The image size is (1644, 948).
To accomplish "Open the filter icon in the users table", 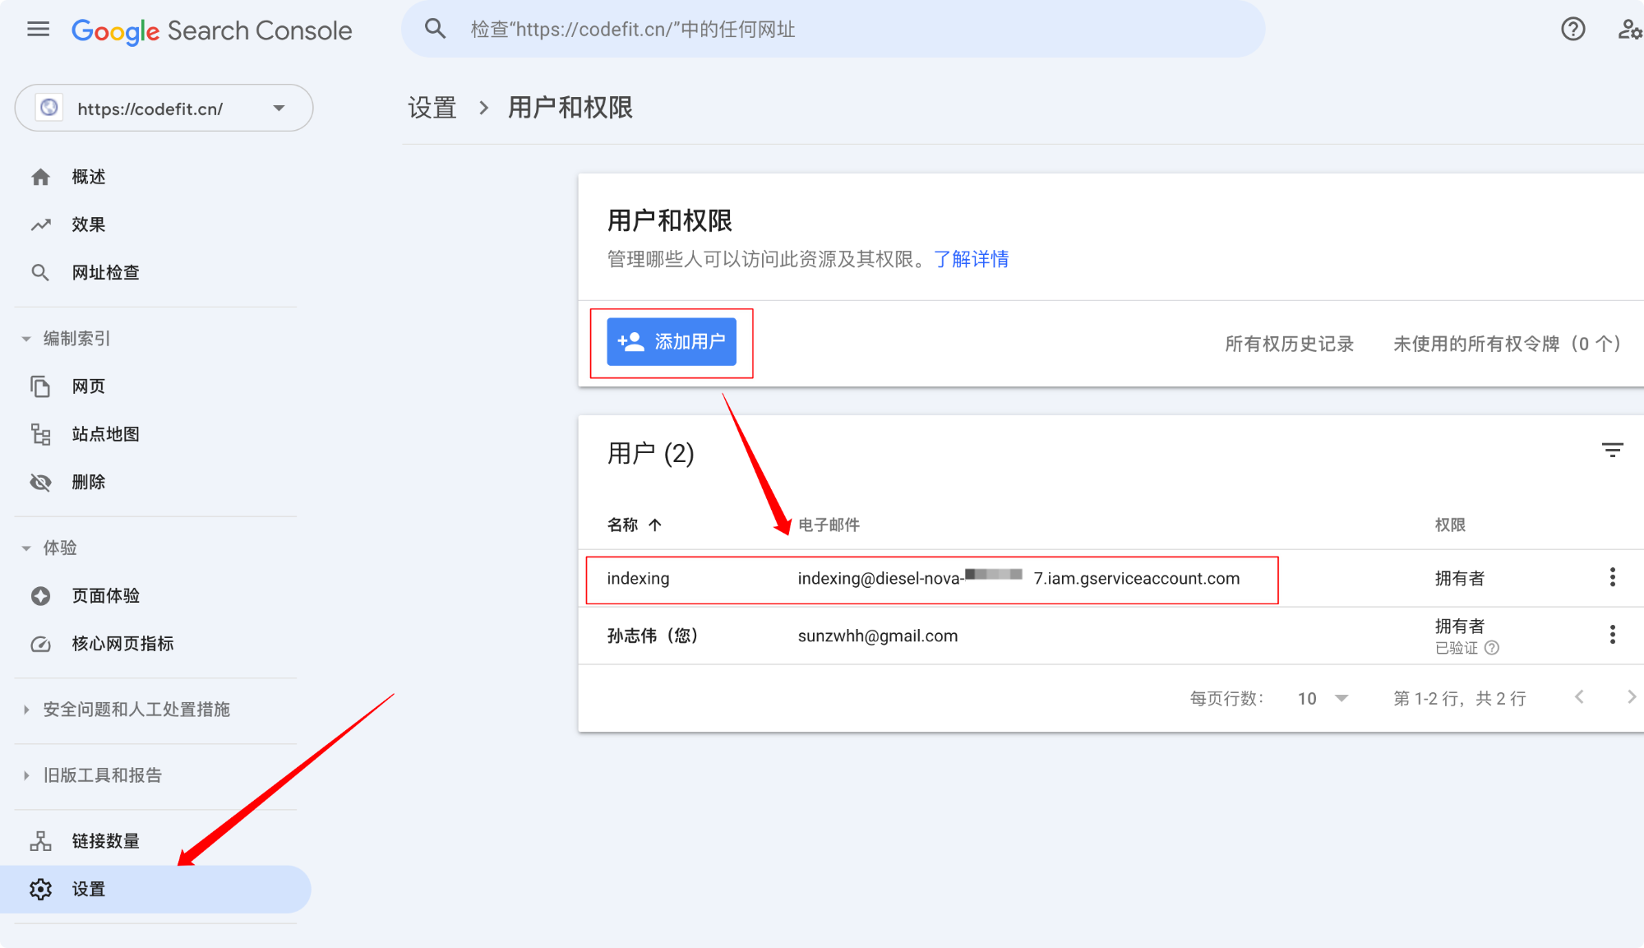I will [x=1612, y=451].
